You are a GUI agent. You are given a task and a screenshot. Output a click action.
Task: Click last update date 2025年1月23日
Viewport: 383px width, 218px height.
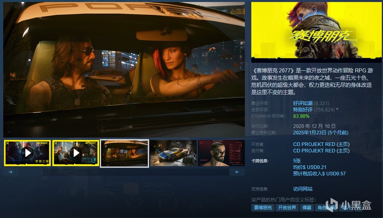(321, 133)
